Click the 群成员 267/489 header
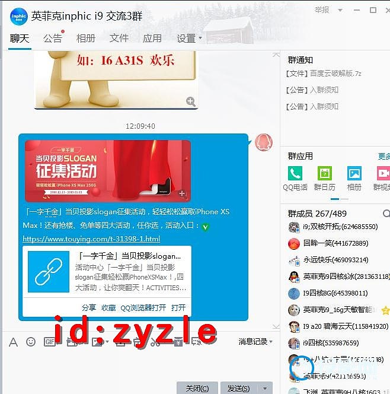Screen dimensions: 390x394 [x=317, y=214]
